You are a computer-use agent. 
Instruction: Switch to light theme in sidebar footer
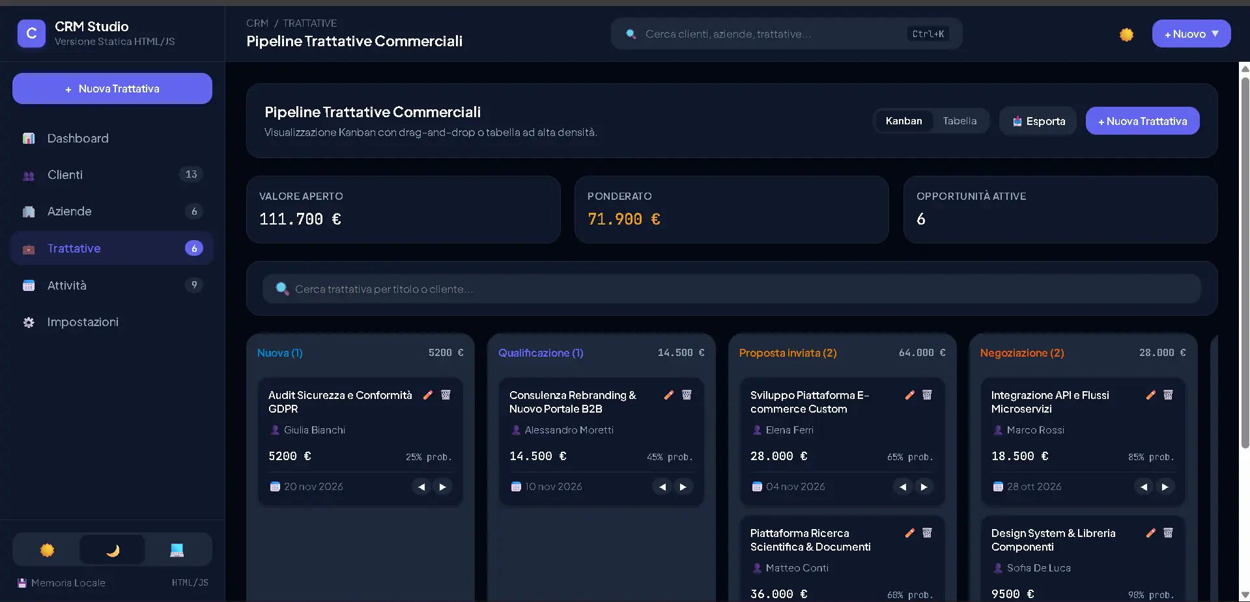pyautogui.click(x=47, y=550)
